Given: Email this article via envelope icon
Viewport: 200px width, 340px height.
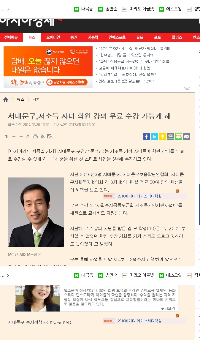Looking at the screenshot, I should [187, 136].
